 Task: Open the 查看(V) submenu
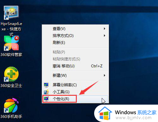[x=75, y=29]
